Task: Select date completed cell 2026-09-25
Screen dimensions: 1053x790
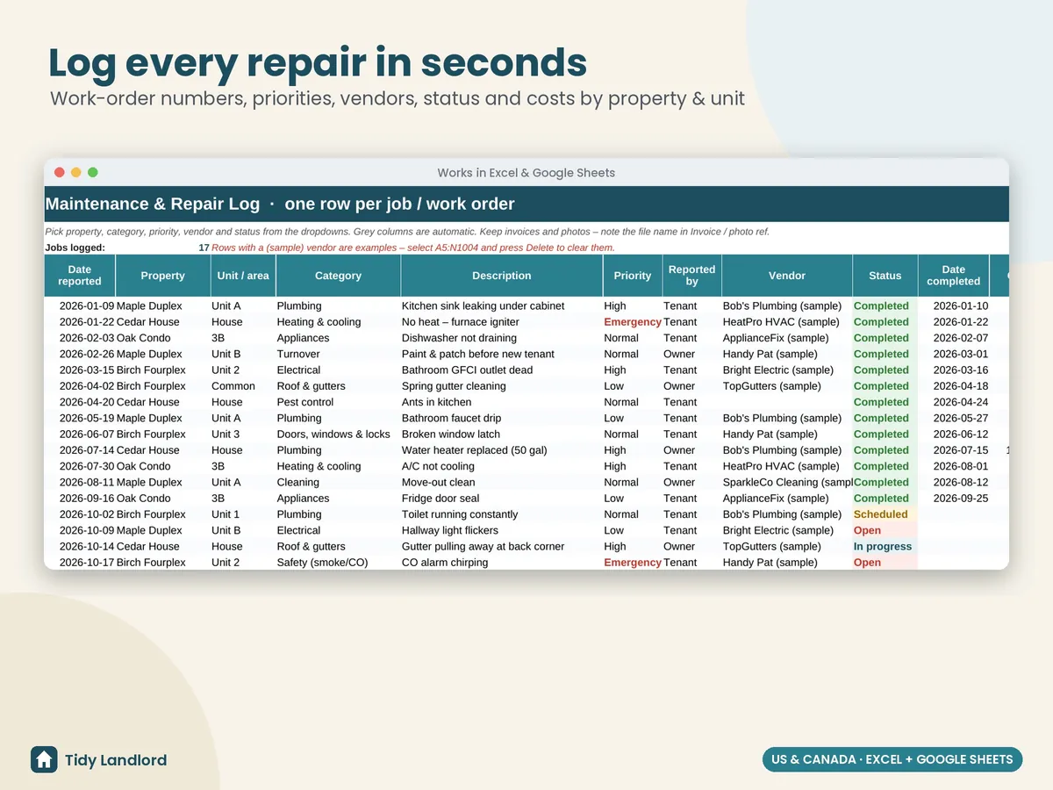Action: point(954,499)
